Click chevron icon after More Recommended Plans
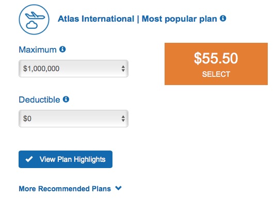This screenshot has width=275, height=199. [118, 188]
